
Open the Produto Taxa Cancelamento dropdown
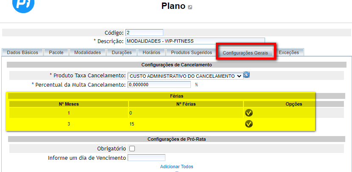point(185,76)
